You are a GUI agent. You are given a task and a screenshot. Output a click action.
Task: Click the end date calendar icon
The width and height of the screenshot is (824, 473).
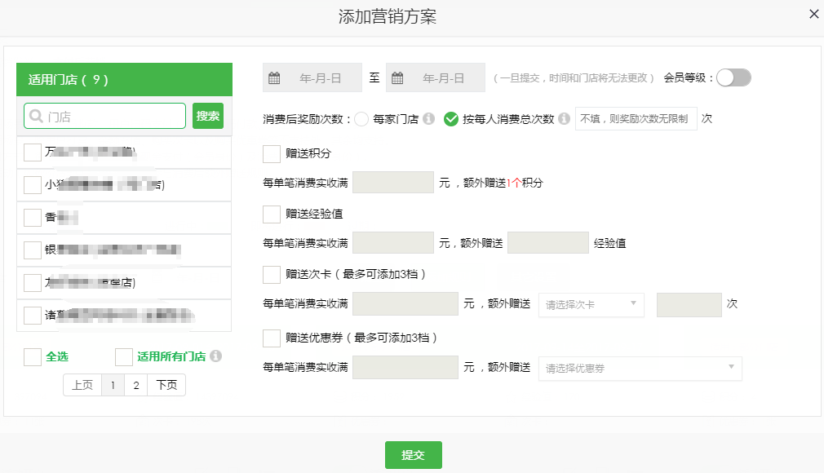[398, 78]
